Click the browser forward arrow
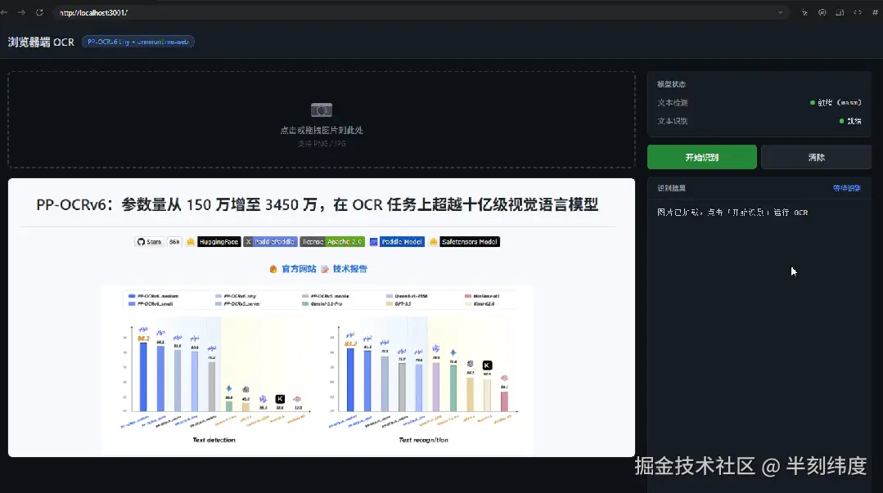Screen dimensions: 883x493 pyautogui.click(x=21, y=12)
